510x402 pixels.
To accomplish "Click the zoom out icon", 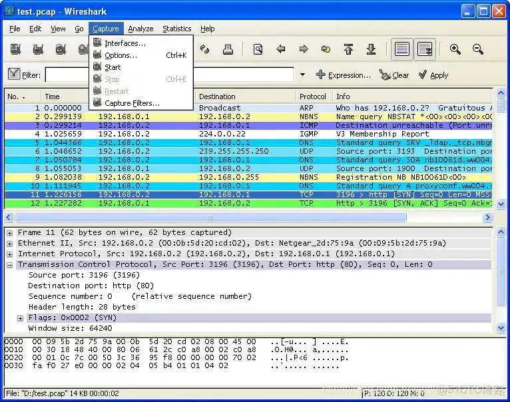I will [x=478, y=49].
